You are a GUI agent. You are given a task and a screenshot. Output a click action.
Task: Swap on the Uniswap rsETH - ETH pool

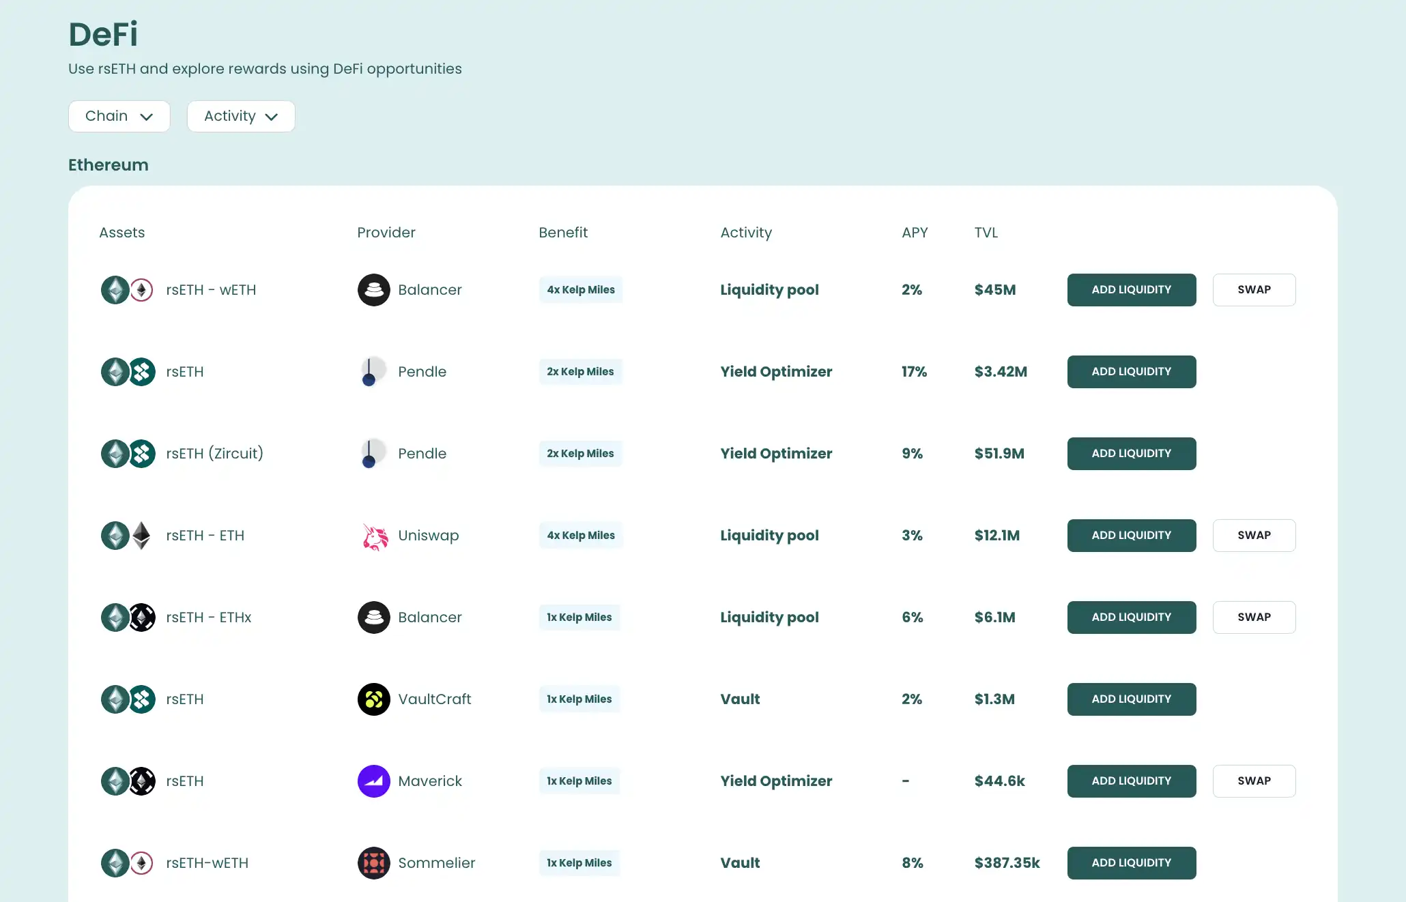[x=1254, y=536]
